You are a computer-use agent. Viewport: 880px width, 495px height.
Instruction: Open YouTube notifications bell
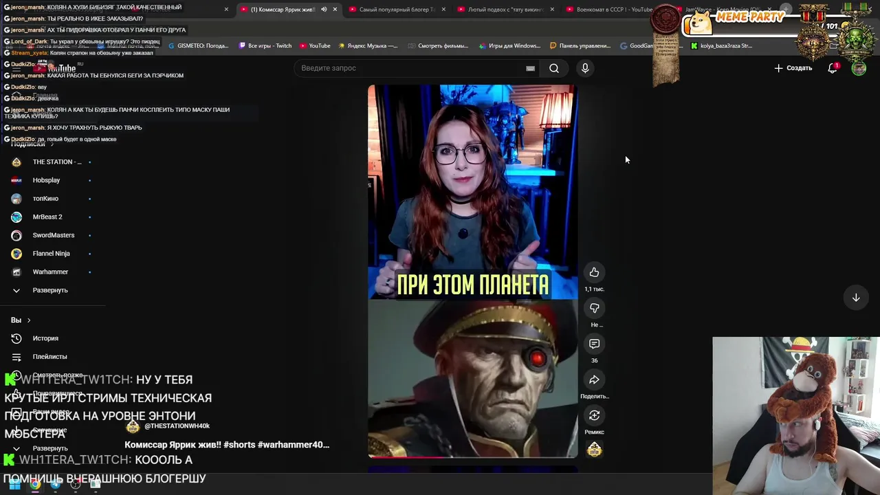tap(833, 68)
